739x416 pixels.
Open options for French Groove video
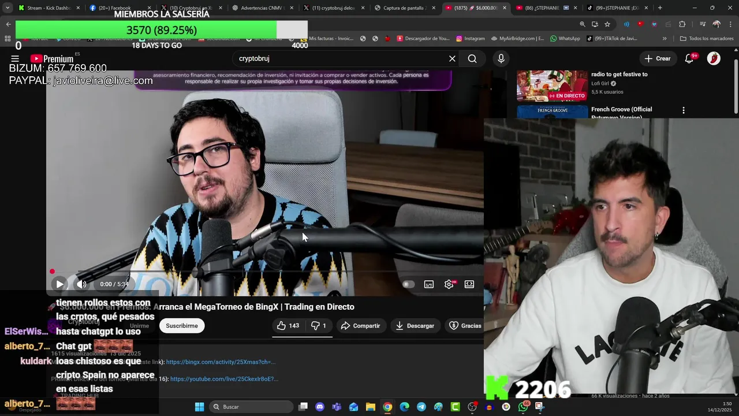click(x=684, y=110)
